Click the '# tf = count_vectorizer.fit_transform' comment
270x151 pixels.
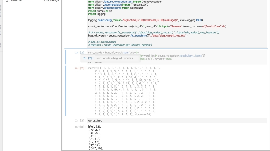pos(154,32)
